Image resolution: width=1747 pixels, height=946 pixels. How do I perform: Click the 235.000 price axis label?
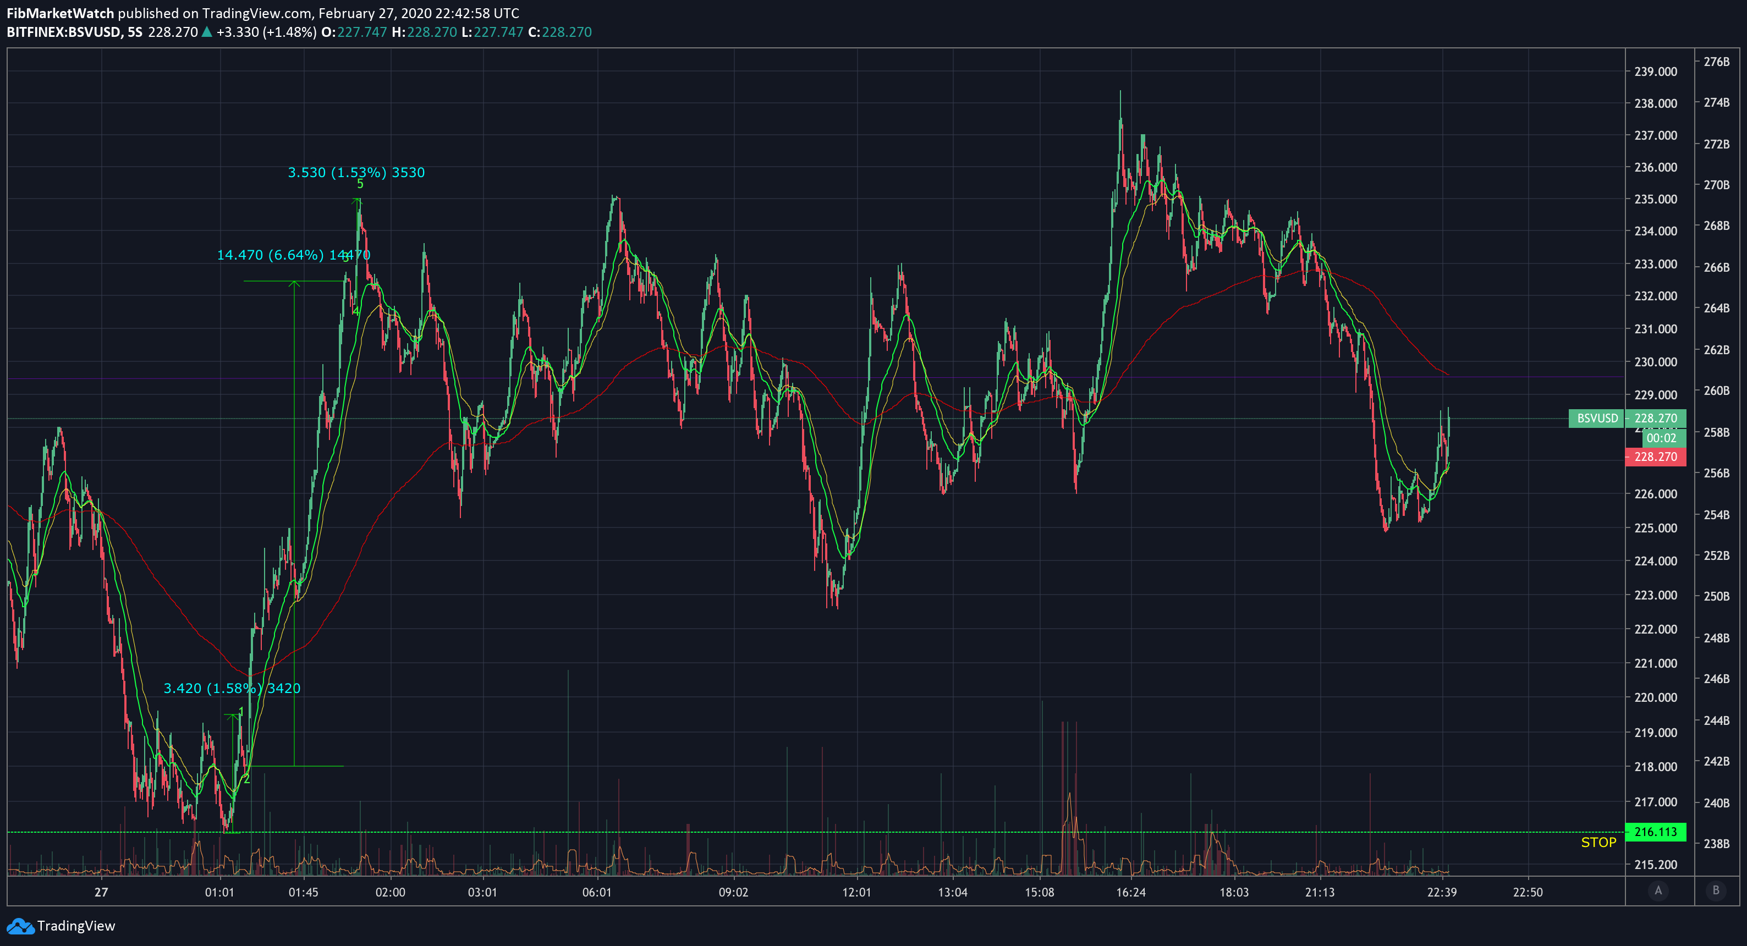(1656, 199)
